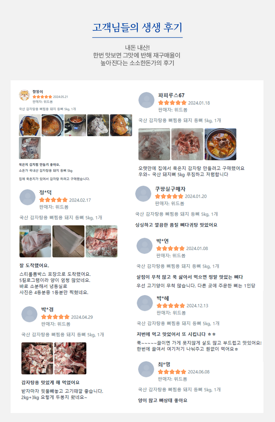Screen dimensions: 275x422
Task: Click the heading 고객님들의 생생 후기
Action: coord(137,27)
